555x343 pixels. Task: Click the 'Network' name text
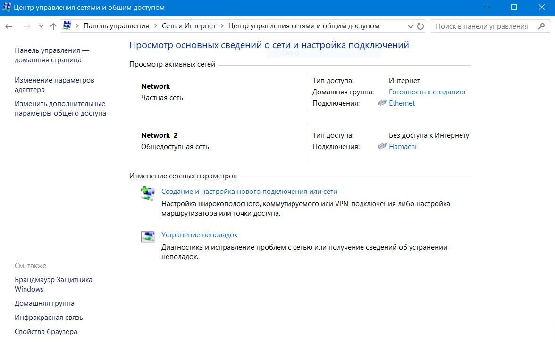tap(155, 86)
